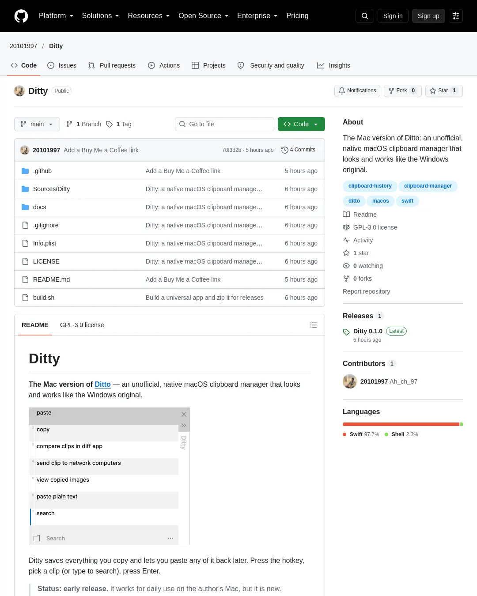Click the Sources/Ditty folder icon

25,189
